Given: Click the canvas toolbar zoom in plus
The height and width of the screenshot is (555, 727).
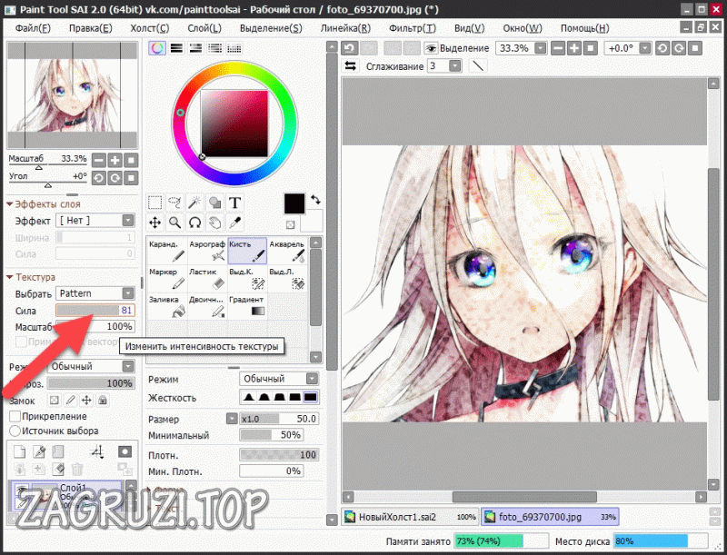Looking at the screenshot, I should pos(574,48).
